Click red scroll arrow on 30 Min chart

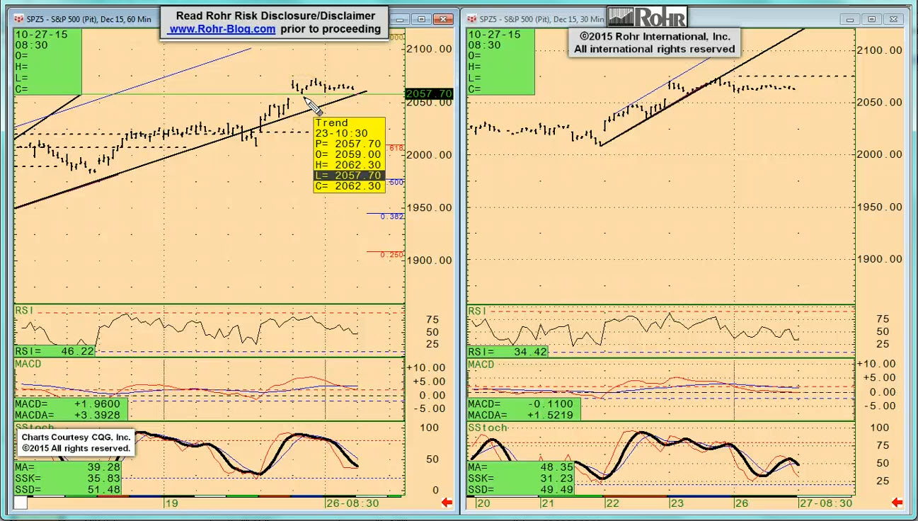(x=897, y=503)
